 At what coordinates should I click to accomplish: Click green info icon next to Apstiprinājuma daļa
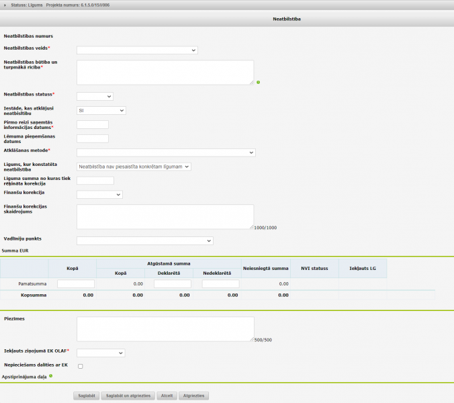[50, 376]
